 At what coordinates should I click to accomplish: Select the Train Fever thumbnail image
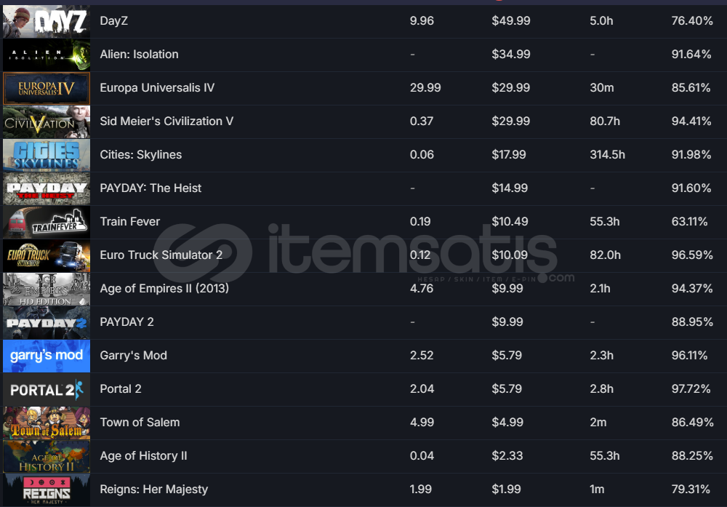point(47,222)
